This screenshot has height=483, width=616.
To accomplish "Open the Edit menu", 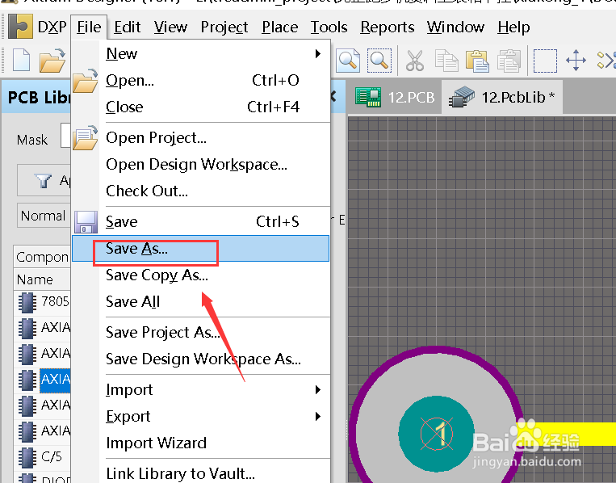I will [128, 27].
